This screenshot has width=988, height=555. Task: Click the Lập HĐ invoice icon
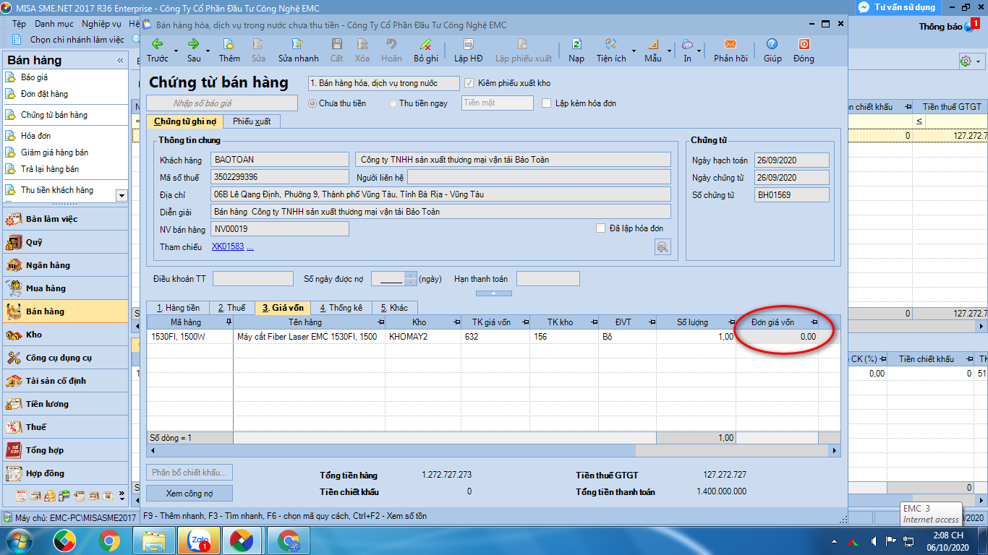[469, 51]
